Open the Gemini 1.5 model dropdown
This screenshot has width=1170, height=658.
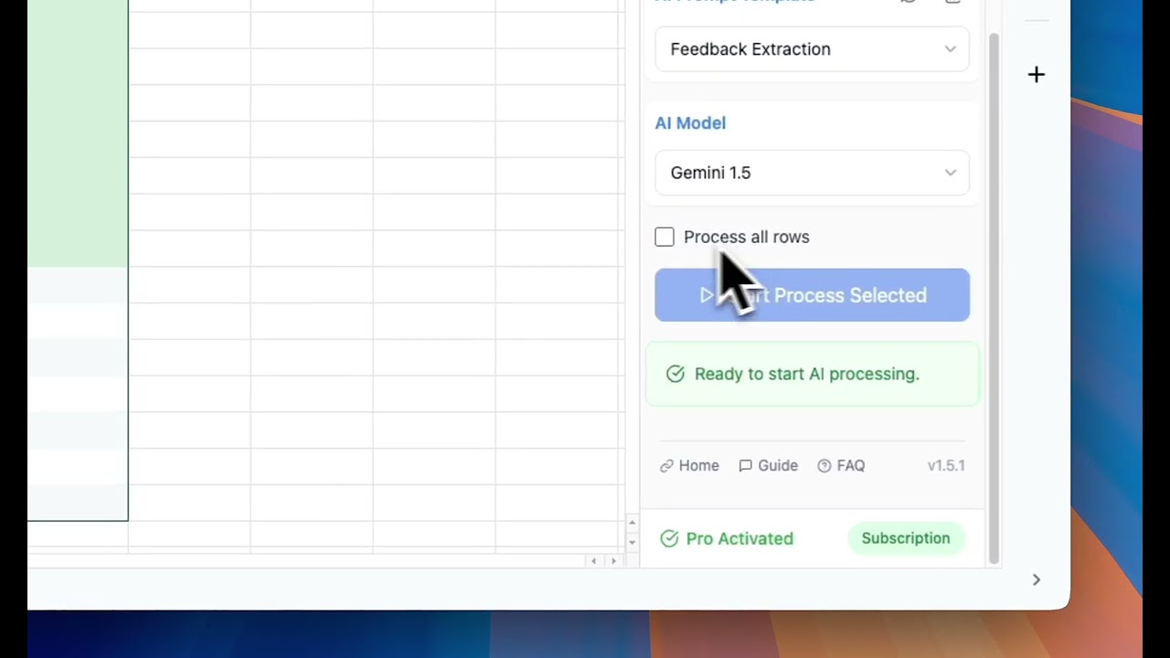(812, 173)
